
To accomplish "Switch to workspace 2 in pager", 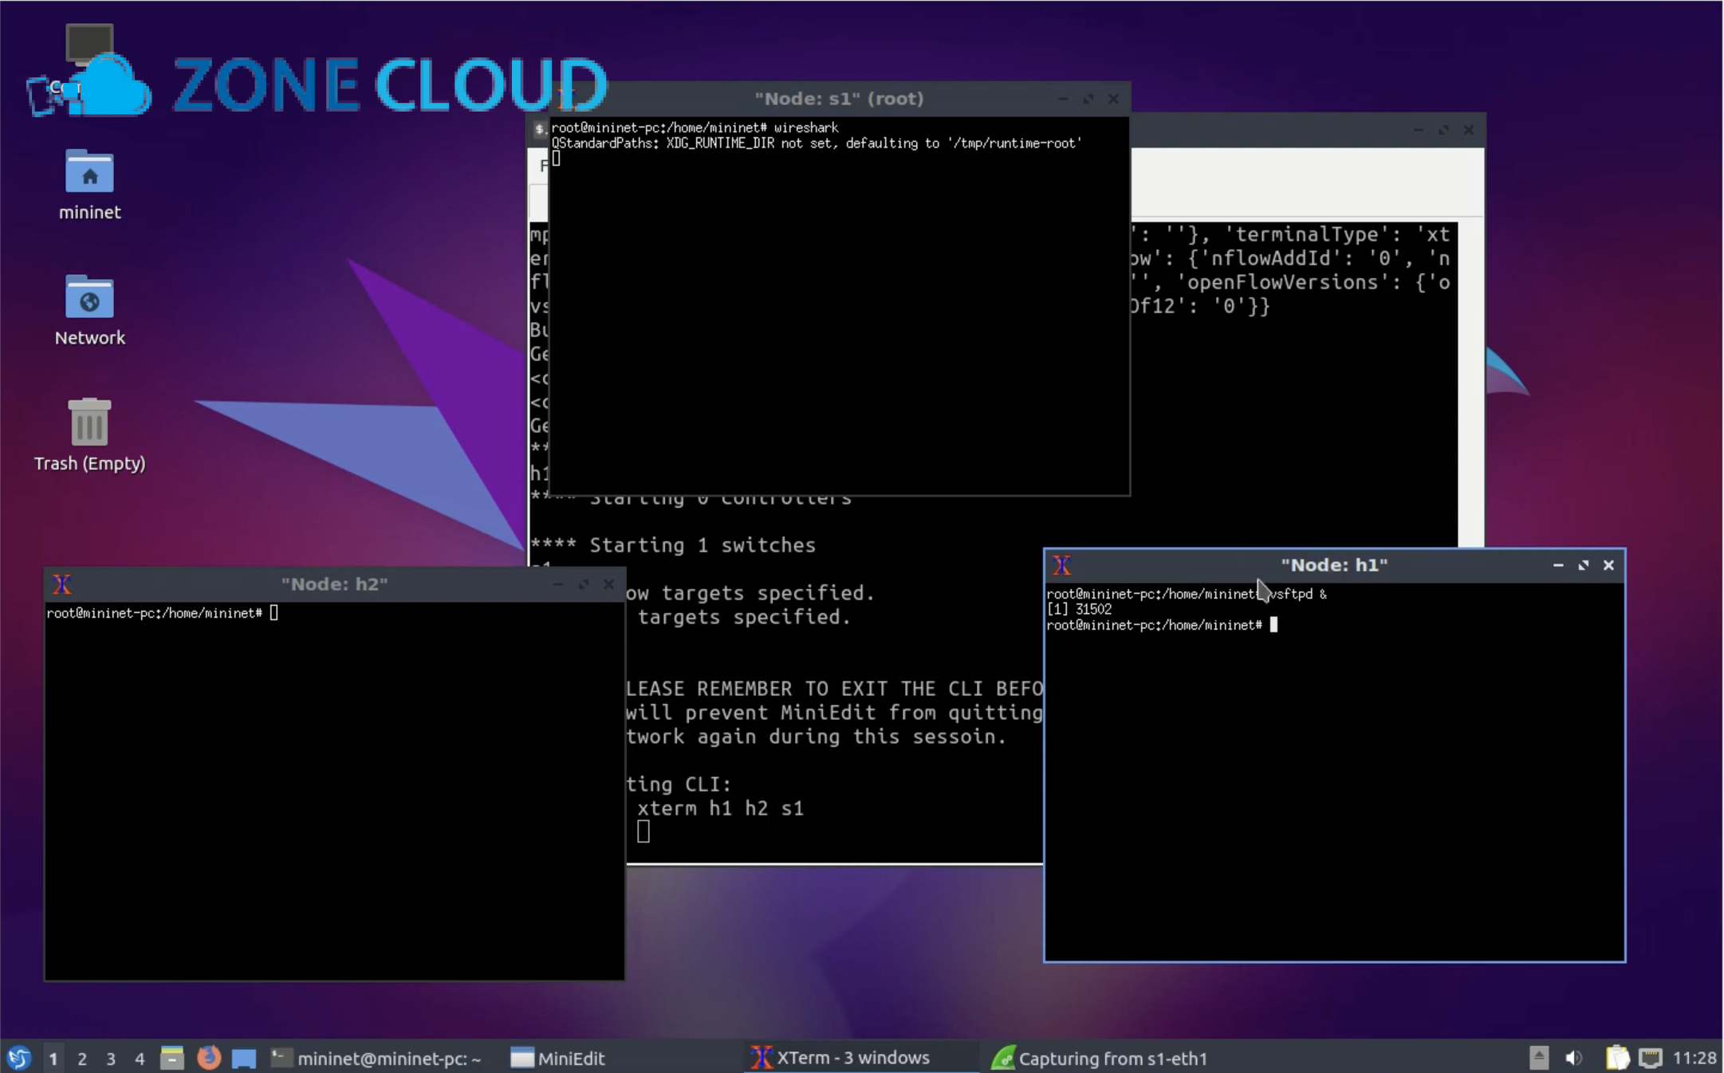I will tap(81, 1059).
